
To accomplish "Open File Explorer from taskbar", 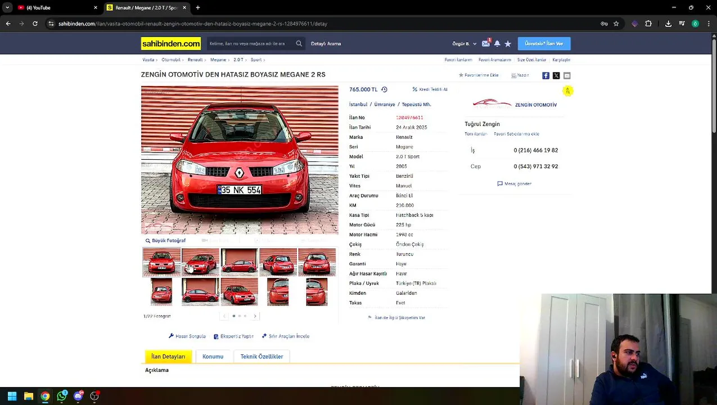I will 29,396.
